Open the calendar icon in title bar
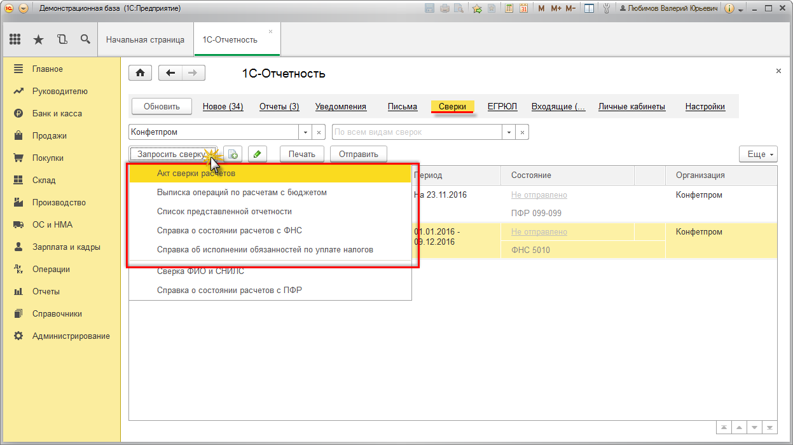Viewport: 793px width, 445px height. point(523,8)
